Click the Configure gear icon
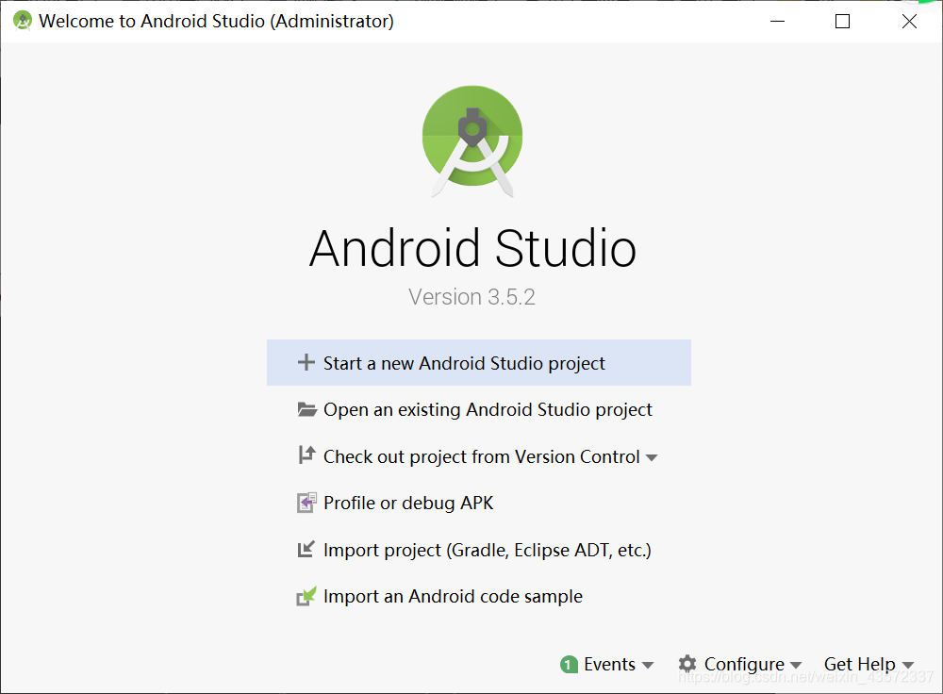 [687, 664]
